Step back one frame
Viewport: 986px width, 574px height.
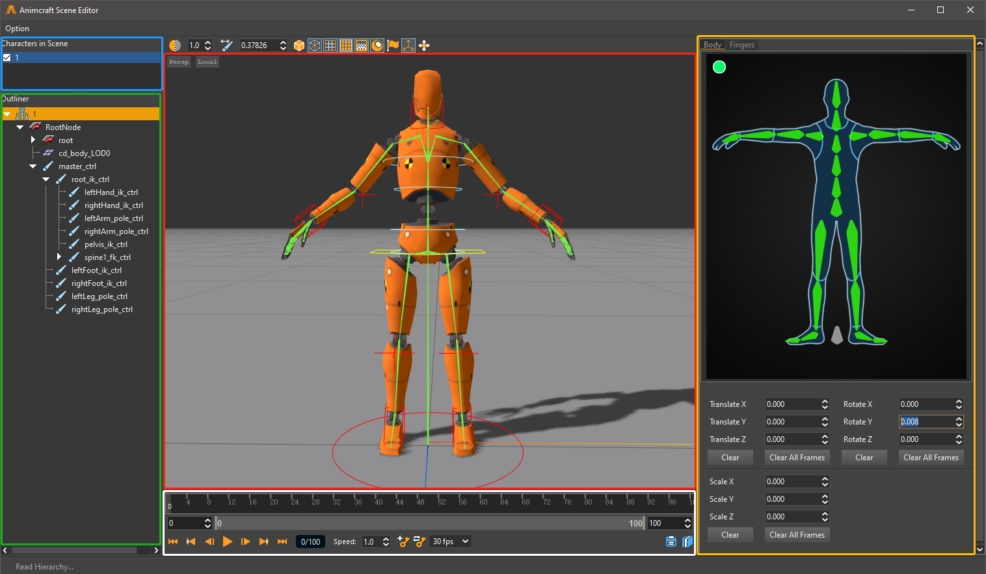point(209,541)
